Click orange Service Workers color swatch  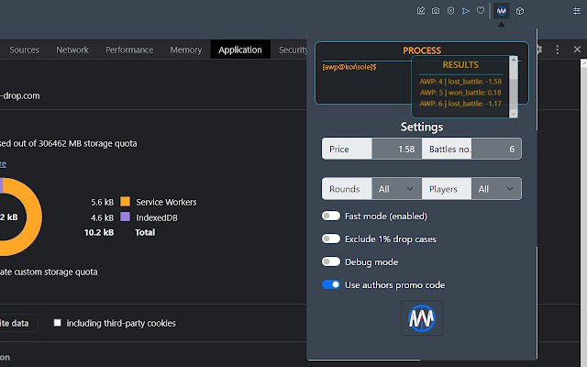126,202
